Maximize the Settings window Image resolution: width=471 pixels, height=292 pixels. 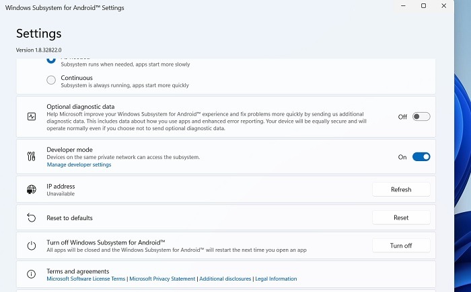[x=423, y=6]
